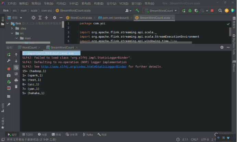The image size is (237, 142).
Task: Take thread dump camera icon
Action: click(x=9, y=75)
